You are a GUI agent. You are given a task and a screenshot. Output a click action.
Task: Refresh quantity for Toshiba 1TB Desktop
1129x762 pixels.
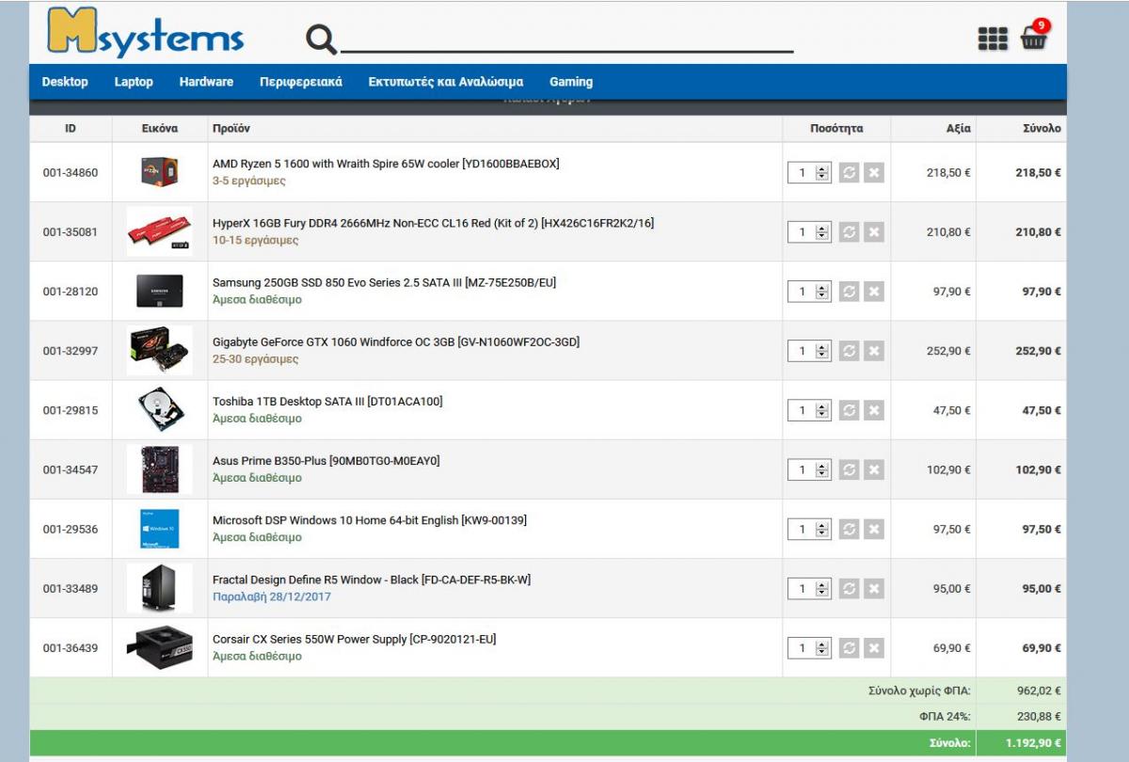tap(849, 410)
